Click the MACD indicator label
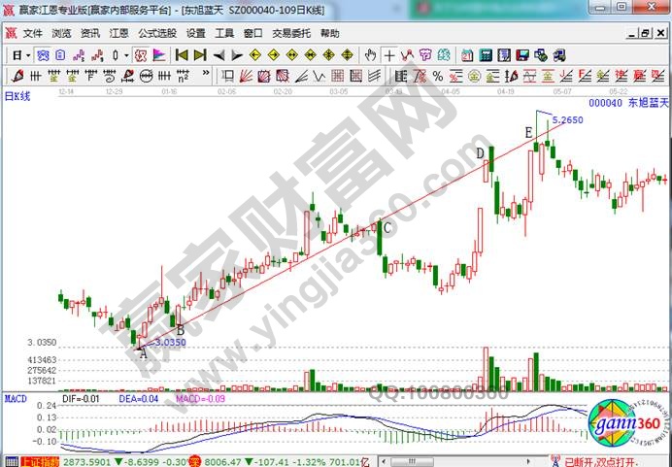672x467 pixels. pos(15,398)
